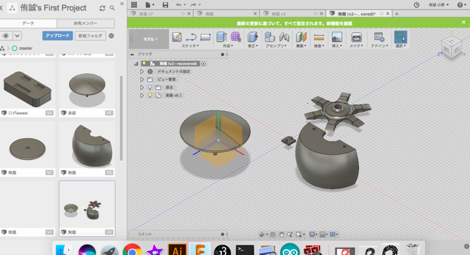Save the document with the floppy disk icon
The image size is (470, 255).
coord(165,4)
